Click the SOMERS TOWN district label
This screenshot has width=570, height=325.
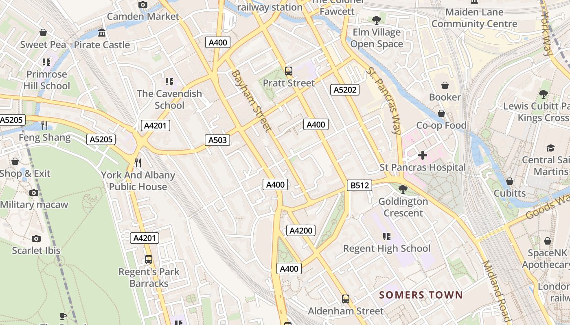tap(421, 295)
